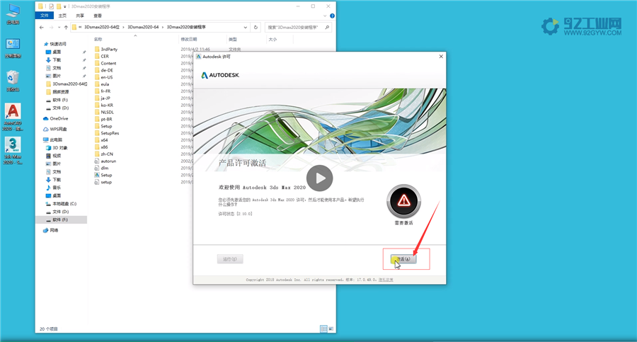Open 本地磁盘 (C:) in navigation pane
Image resolution: width=637 pixels, height=342 pixels.
(61, 204)
